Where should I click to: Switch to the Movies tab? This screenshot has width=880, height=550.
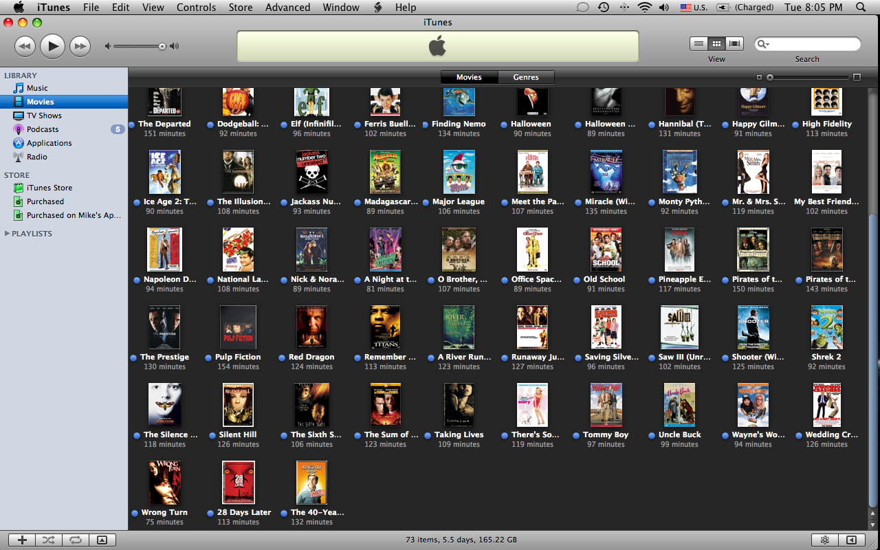coord(469,77)
